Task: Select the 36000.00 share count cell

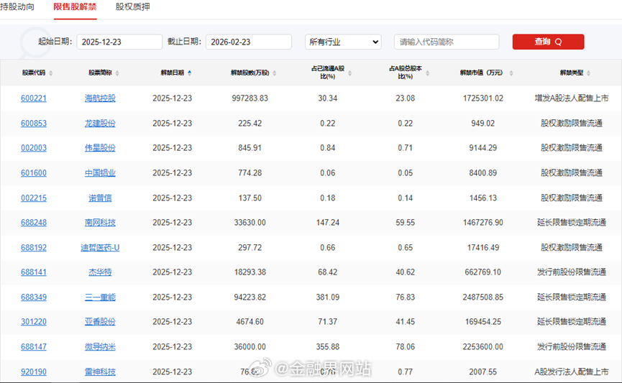Action: click(250, 346)
